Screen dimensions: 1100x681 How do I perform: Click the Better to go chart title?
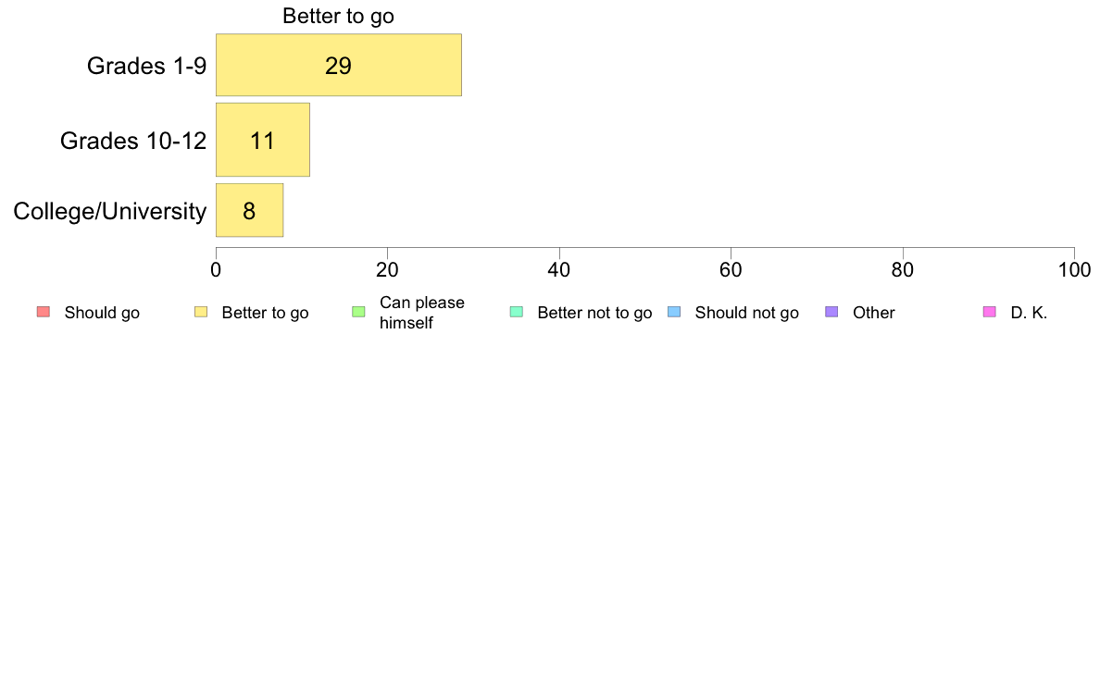tap(338, 16)
